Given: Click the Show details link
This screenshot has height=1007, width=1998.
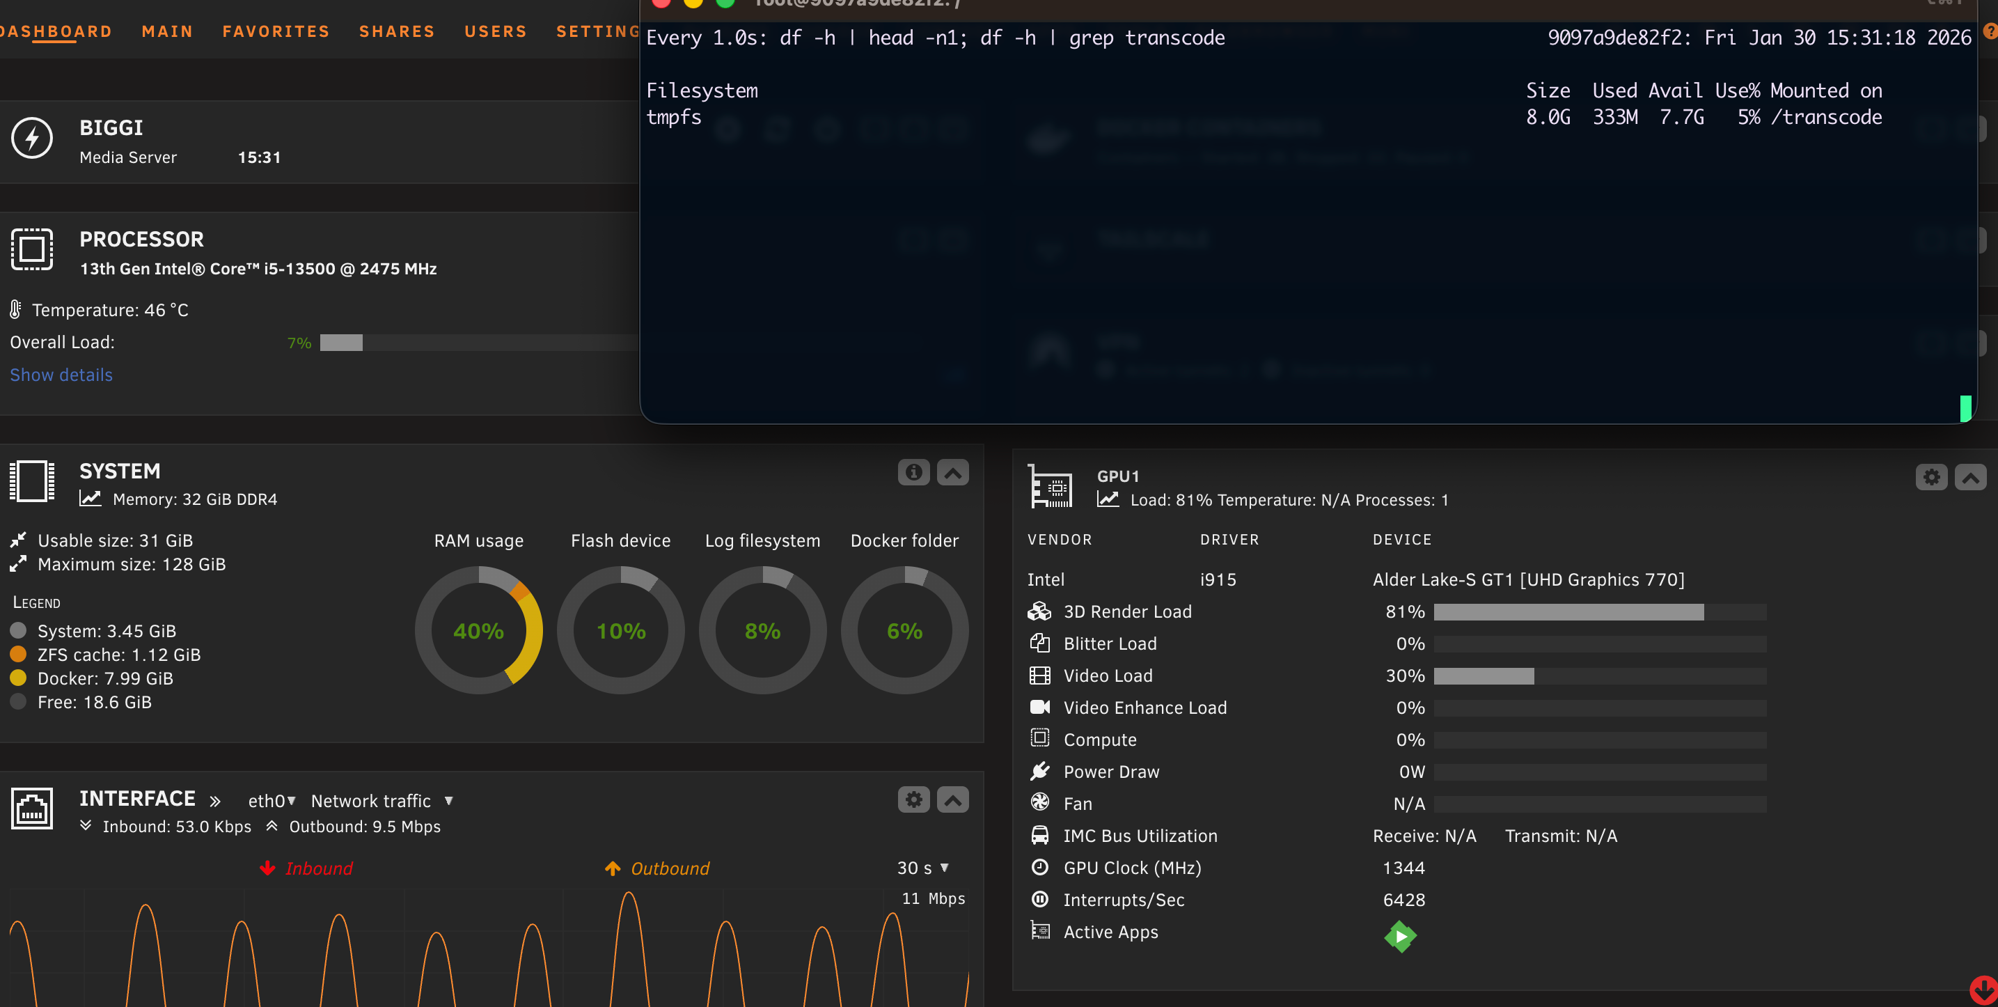Looking at the screenshot, I should (61, 375).
